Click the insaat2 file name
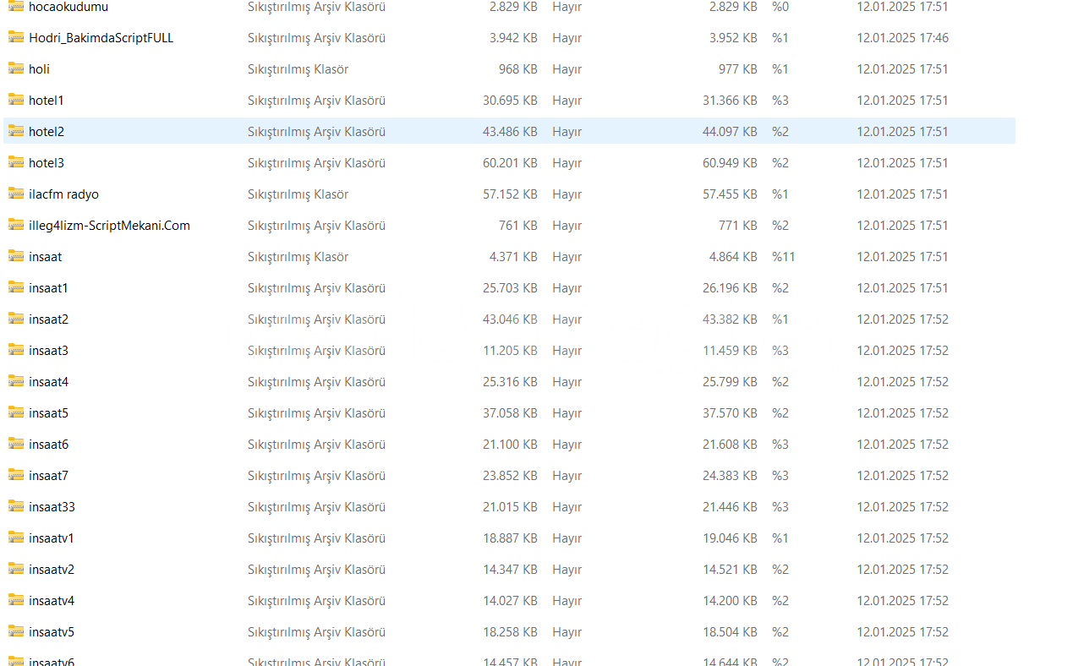Screen dimensions: 1084x666 tap(48, 319)
